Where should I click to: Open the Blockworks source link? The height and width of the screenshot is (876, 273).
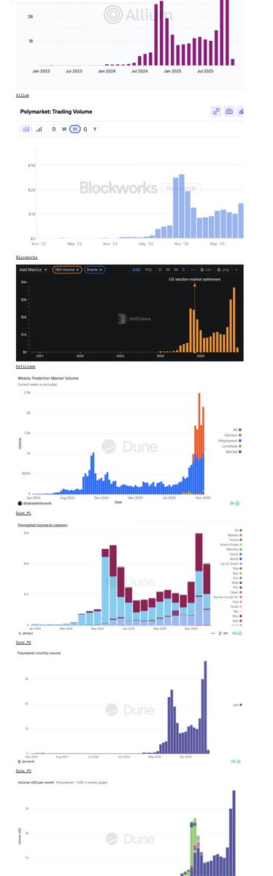pyautogui.click(x=26, y=258)
